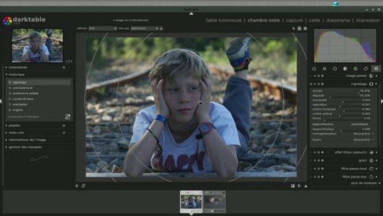
Task: Open the green color module group
Action: pos(356,69)
